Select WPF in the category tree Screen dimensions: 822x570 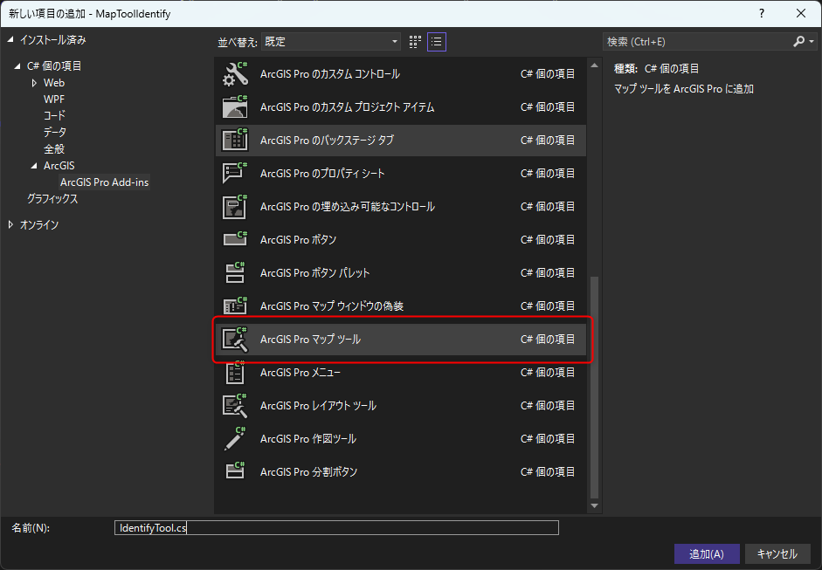(x=54, y=99)
